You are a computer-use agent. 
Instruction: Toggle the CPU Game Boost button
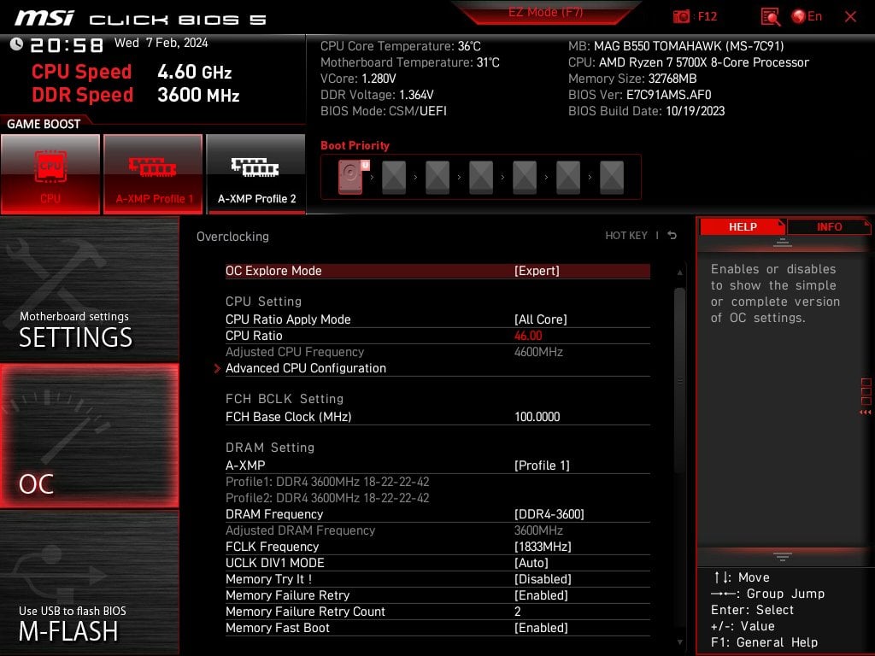click(x=50, y=174)
